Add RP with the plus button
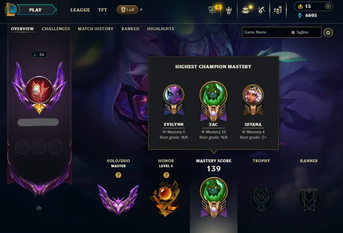 tap(328, 6)
